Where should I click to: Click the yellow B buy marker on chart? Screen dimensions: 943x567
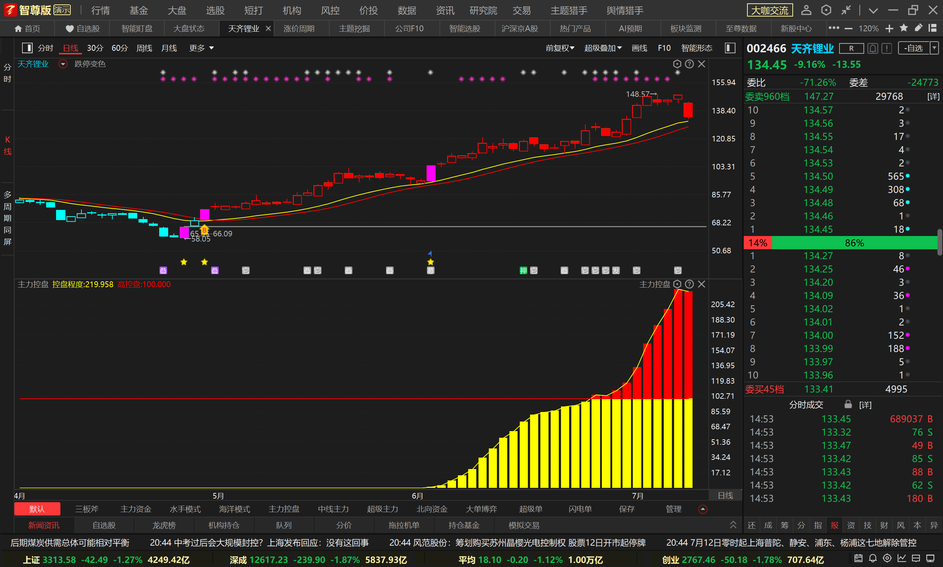point(204,230)
